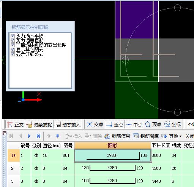Move rebar row down arrow

point(58,136)
